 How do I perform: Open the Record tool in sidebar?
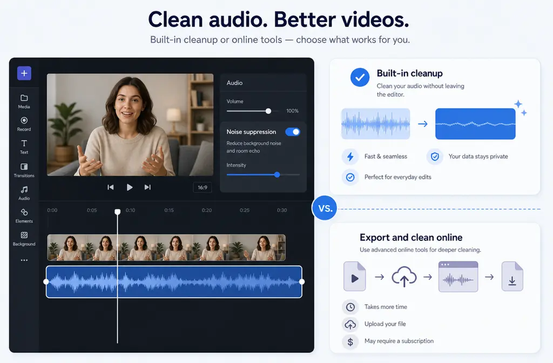coord(24,124)
